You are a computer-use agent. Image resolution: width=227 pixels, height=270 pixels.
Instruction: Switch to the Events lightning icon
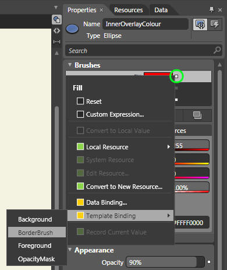click(x=215, y=24)
